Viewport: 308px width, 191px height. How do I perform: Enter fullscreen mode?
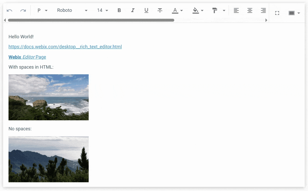tap(277, 12)
